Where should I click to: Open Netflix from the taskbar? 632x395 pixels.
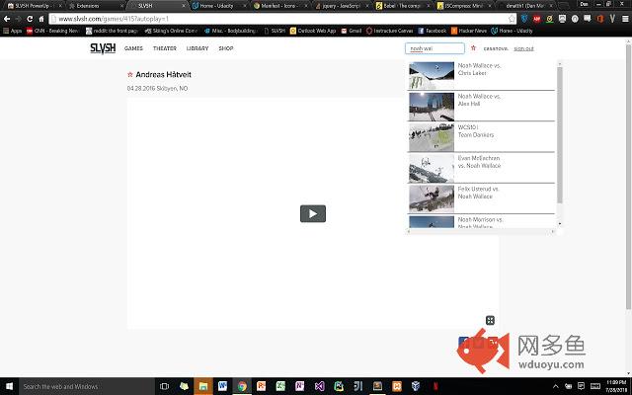(435, 386)
